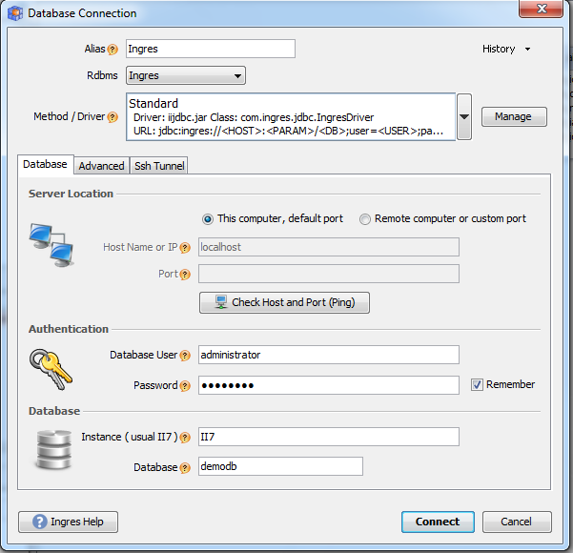This screenshot has width=573, height=553.
Task: Click the application icon in title bar
Action: pos(15,13)
